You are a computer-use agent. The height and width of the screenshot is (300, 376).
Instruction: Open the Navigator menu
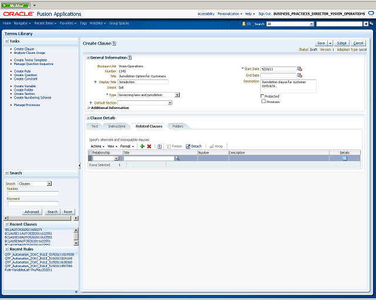22,23
